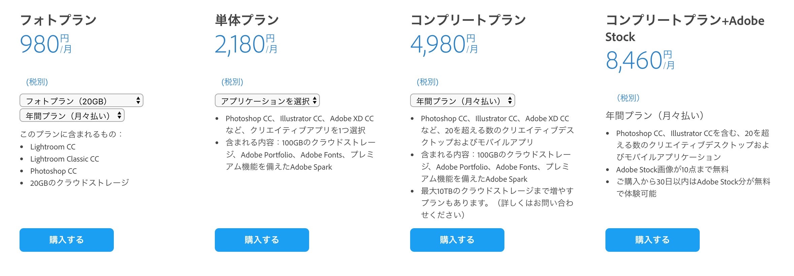
Task: Click 購入する under 単体プラン
Action: (x=262, y=240)
